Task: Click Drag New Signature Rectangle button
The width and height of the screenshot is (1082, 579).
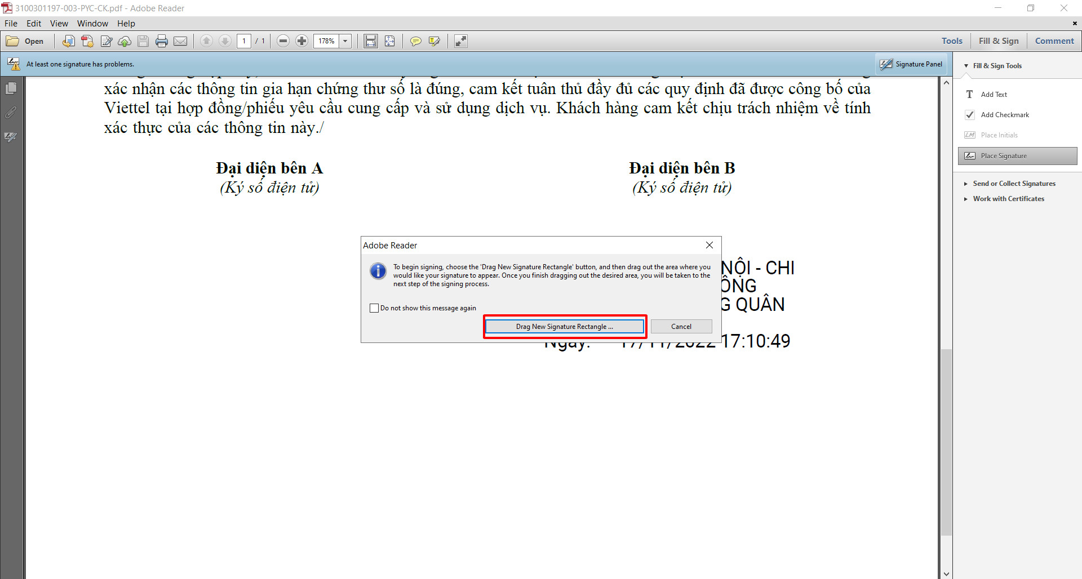Action: 565,327
